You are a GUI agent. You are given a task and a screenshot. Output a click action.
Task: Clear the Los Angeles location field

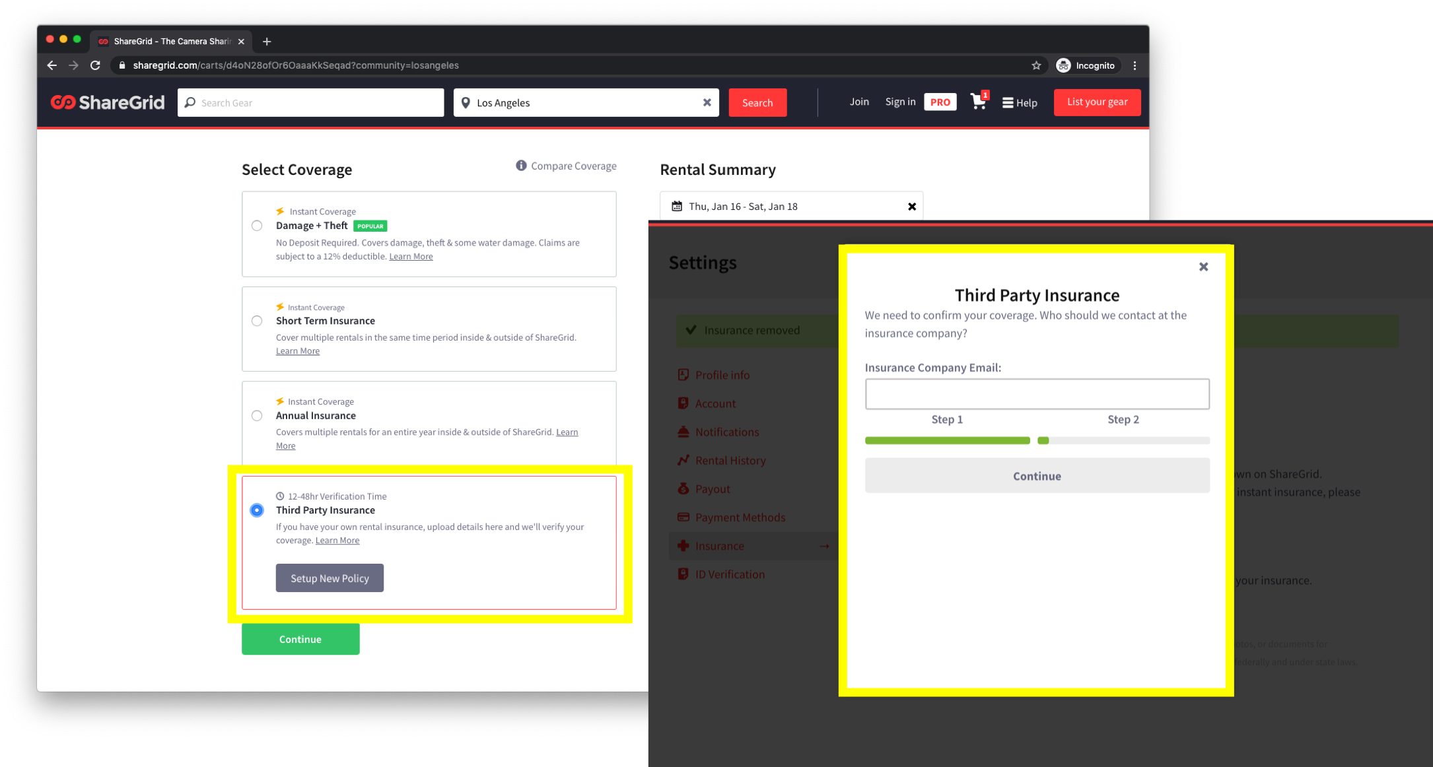click(x=707, y=102)
